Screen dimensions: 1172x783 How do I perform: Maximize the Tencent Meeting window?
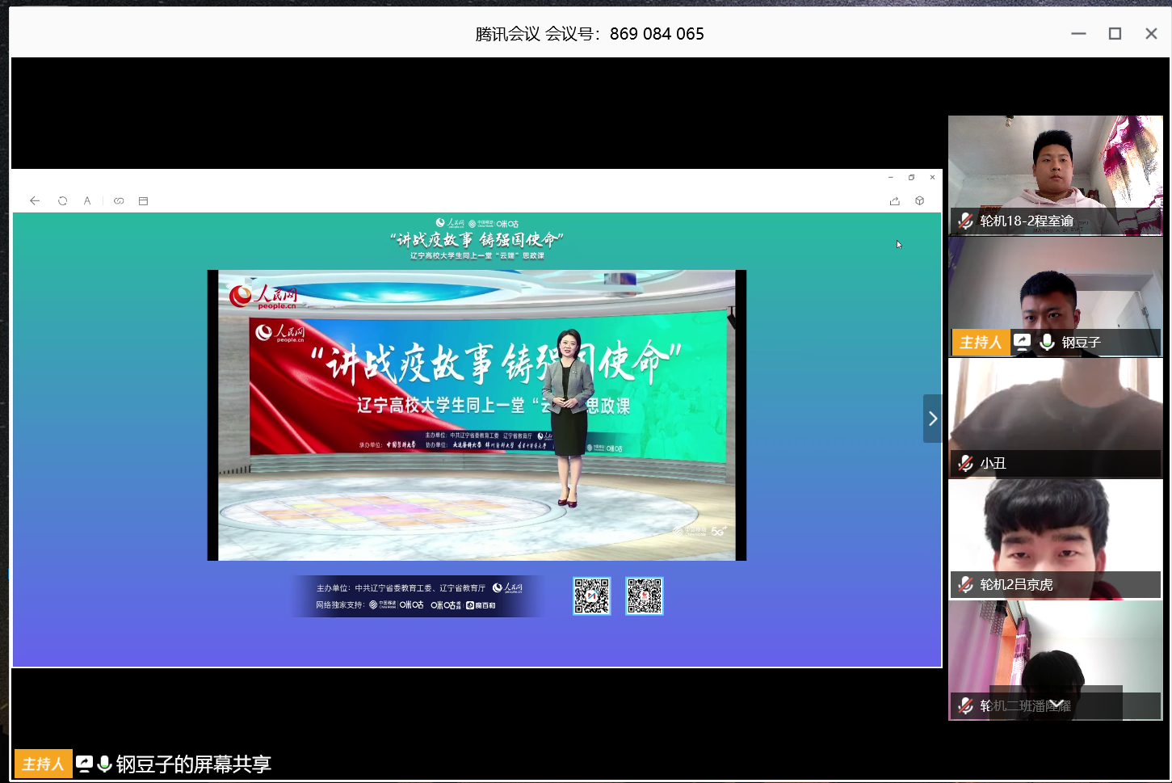(1115, 33)
